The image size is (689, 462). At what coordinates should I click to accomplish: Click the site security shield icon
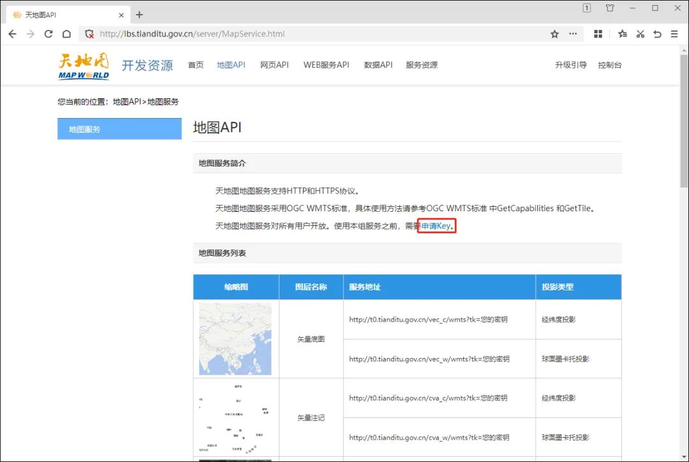(89, 34)
